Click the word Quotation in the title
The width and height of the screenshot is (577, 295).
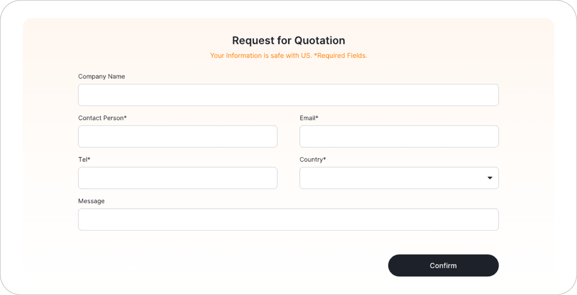[320, 40]
